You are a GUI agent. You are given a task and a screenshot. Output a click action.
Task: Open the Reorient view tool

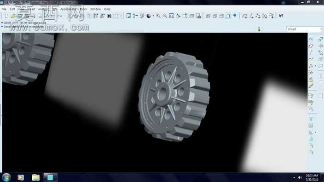point(178,16)
